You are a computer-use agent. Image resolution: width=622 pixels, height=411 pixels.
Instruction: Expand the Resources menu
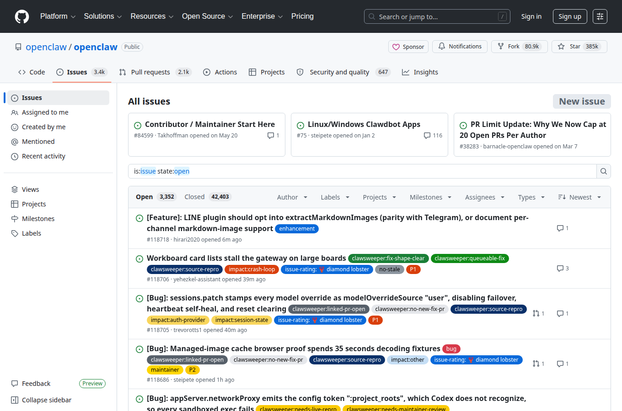coord(152,16)
